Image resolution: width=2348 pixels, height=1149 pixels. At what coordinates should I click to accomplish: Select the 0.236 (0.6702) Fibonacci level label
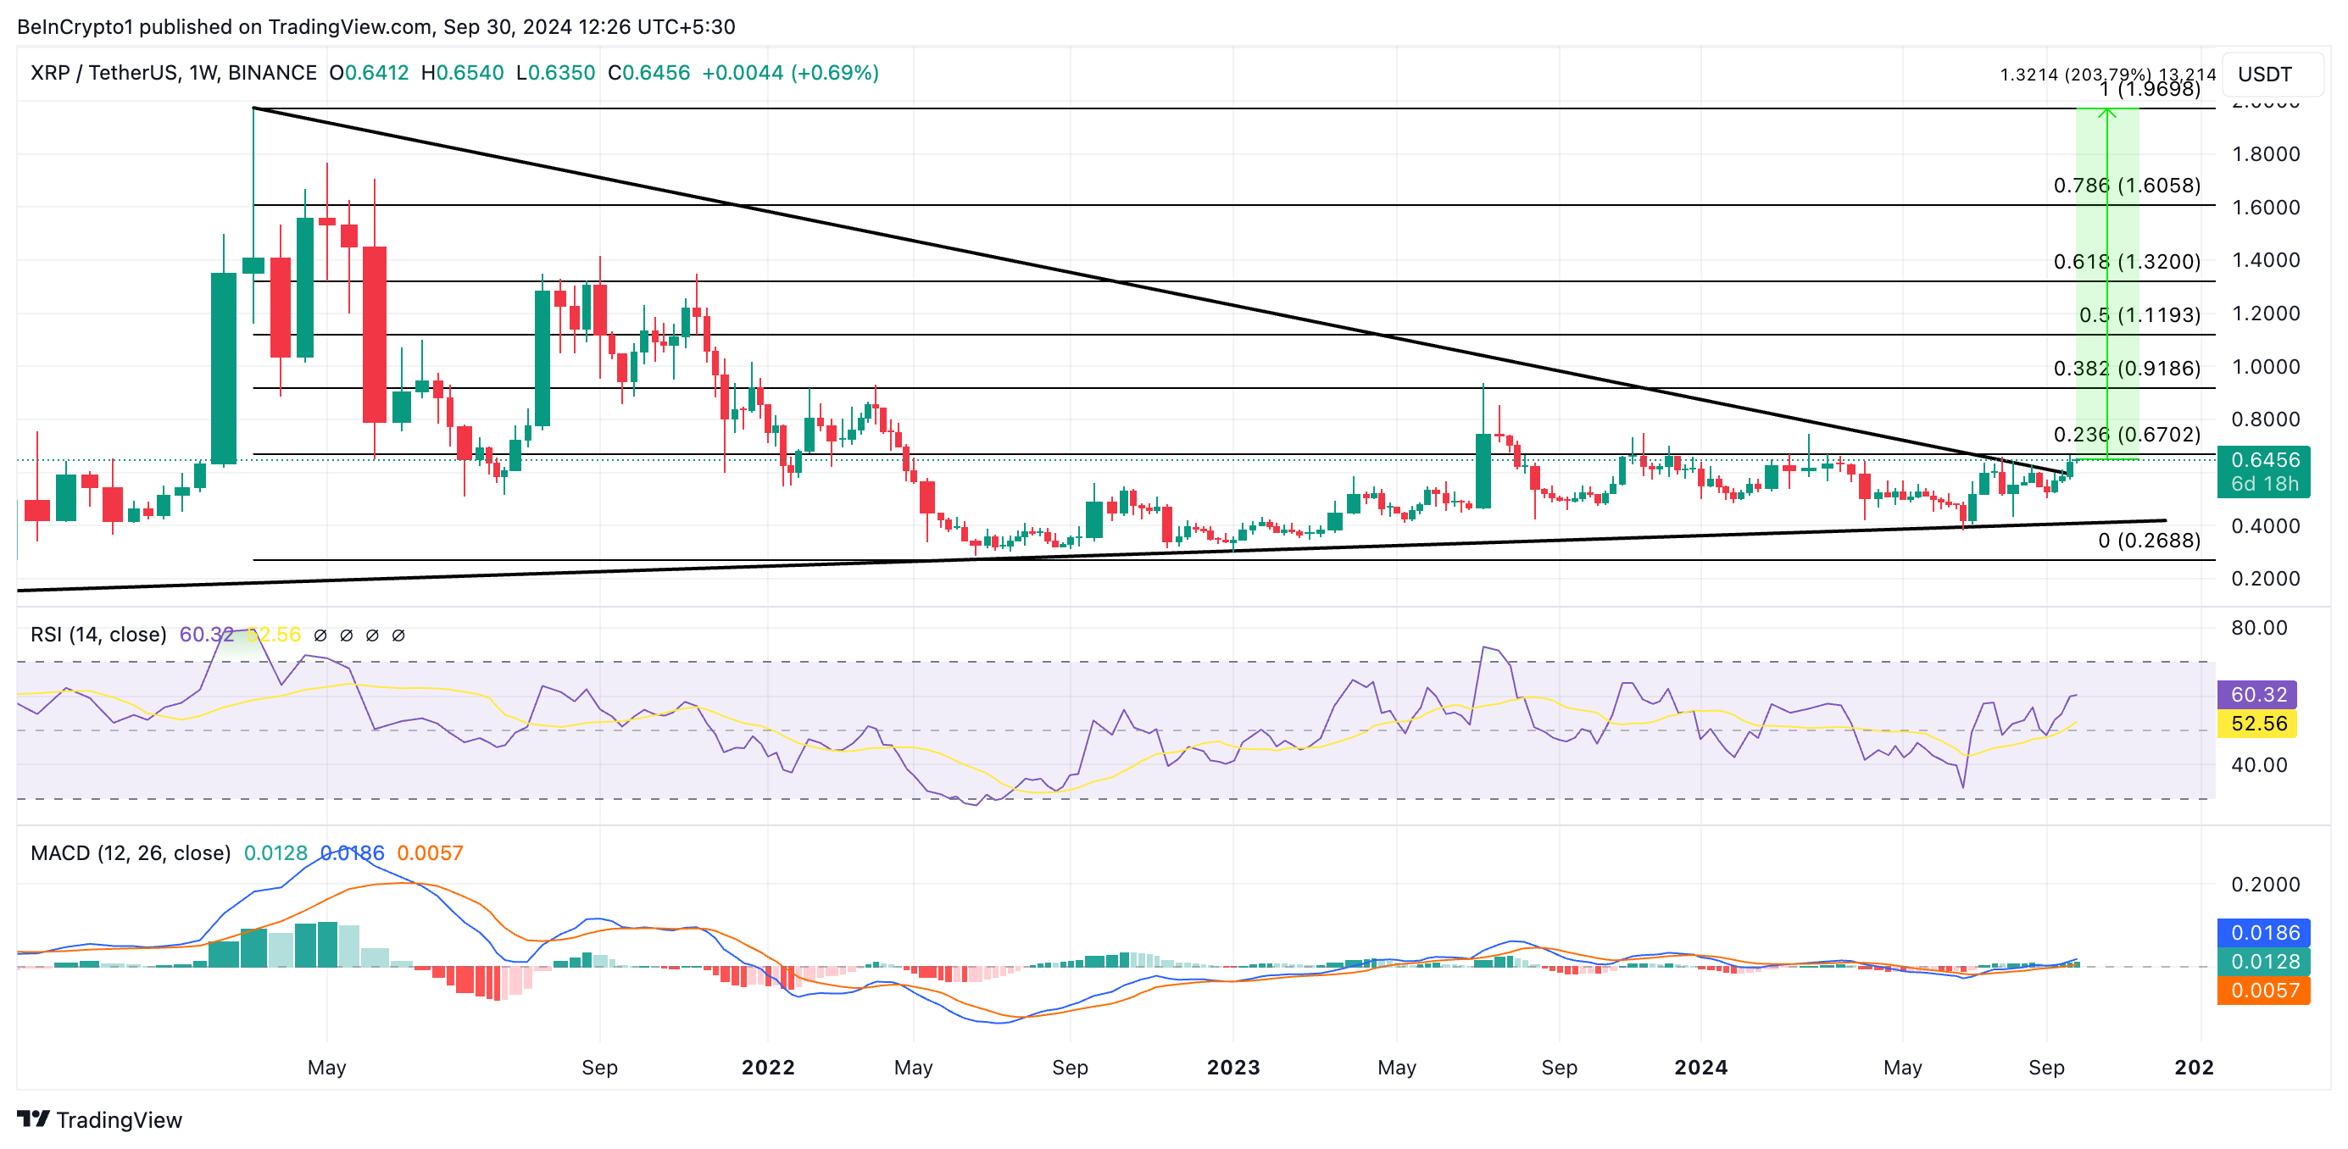(2126, 434)
